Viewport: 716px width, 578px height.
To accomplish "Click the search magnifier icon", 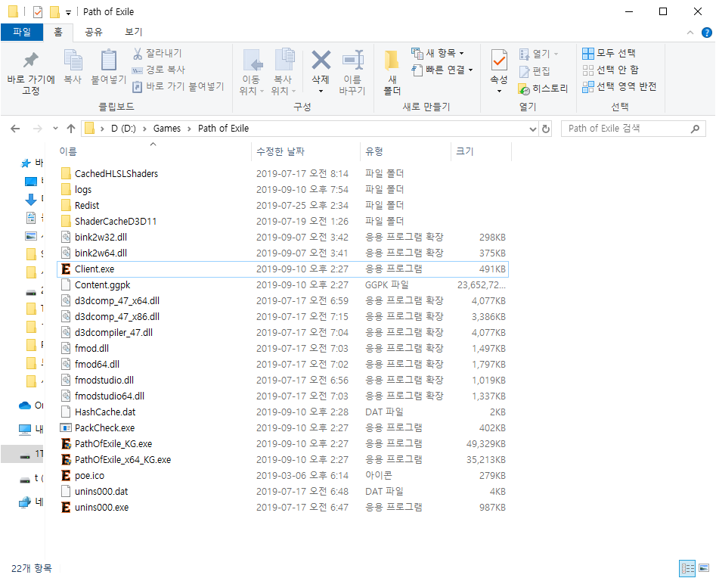I will [x=695, y=129].
